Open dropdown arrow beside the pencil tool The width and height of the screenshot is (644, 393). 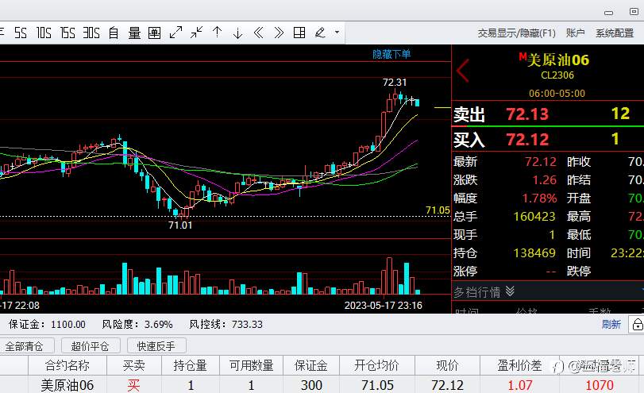point(337,32)
